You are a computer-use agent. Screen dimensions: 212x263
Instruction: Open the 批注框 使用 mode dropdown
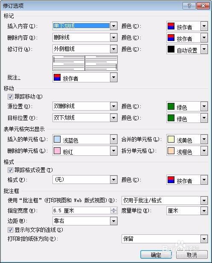coord(204,200)
